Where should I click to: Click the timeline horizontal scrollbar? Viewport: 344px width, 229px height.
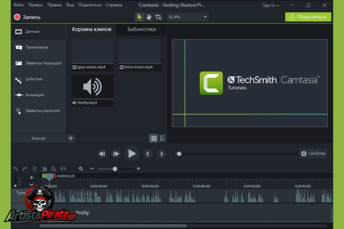(113, 226)
